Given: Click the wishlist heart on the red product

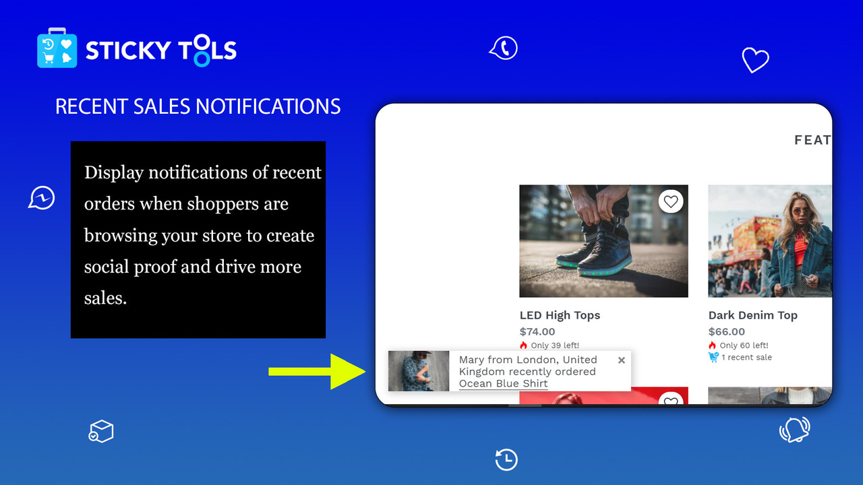Looking at the screenshot, I should pos(670,399).
